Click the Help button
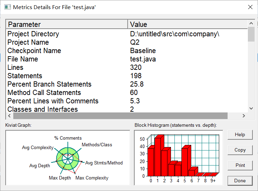Screen dimensions: 258x191 (240, 135)
